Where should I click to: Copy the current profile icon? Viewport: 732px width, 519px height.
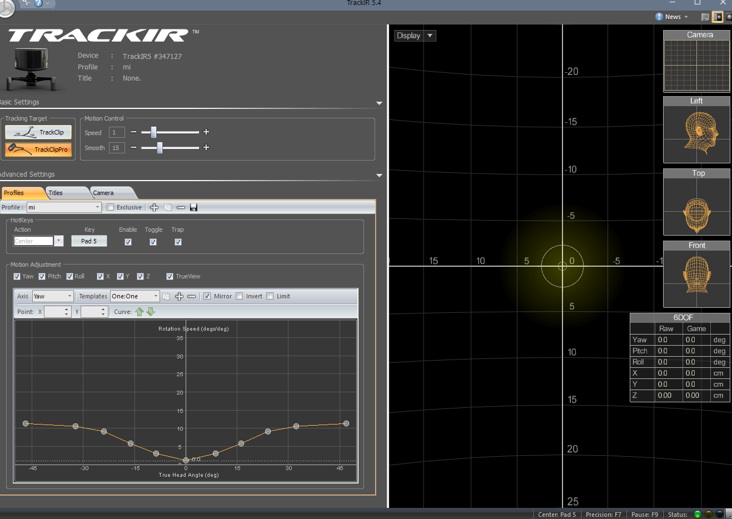click(167, 207)
